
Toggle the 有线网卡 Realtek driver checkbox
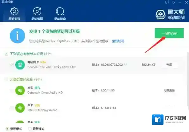tap(11, 65)
